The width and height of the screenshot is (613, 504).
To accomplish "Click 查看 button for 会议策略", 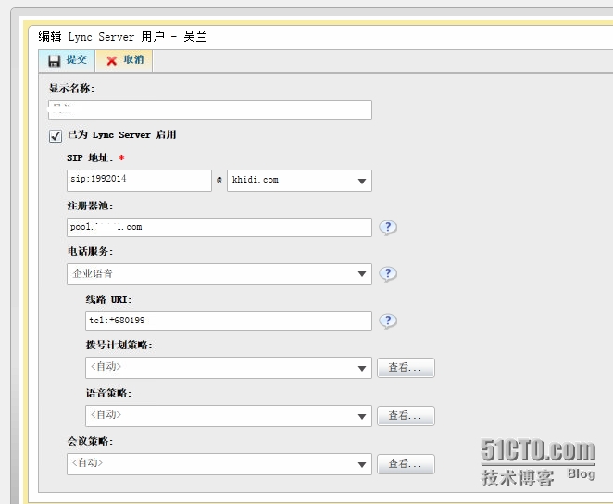I will (x=406, y=464).
